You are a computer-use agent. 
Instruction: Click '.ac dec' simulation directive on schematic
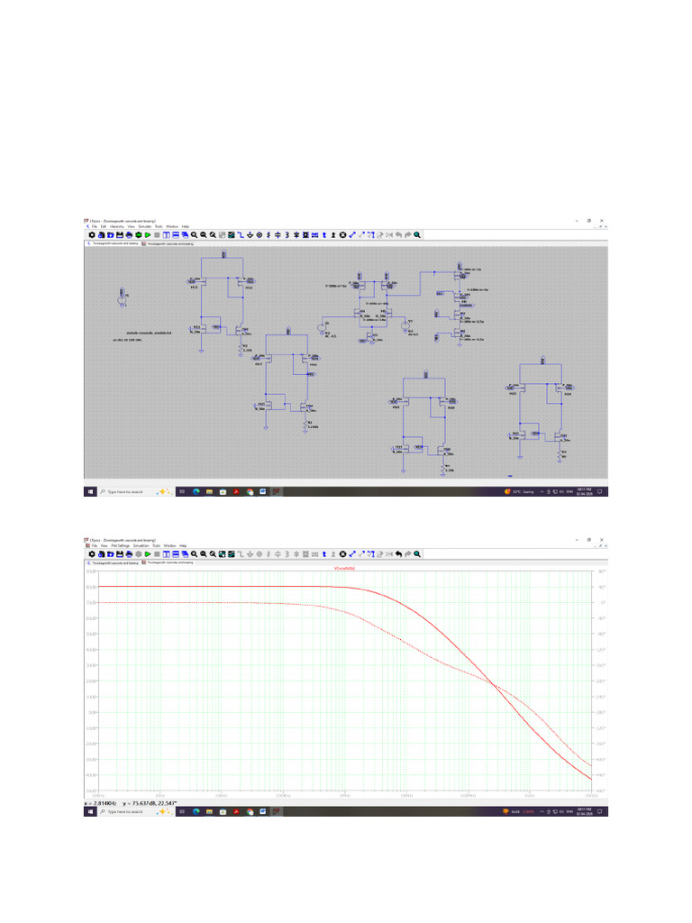[x=127, y=340]
